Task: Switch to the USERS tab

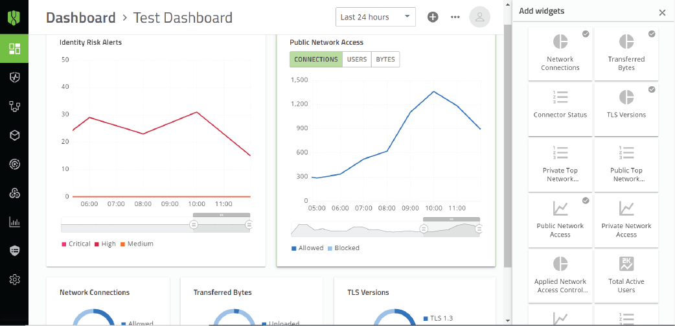Action: pos(357,60)
